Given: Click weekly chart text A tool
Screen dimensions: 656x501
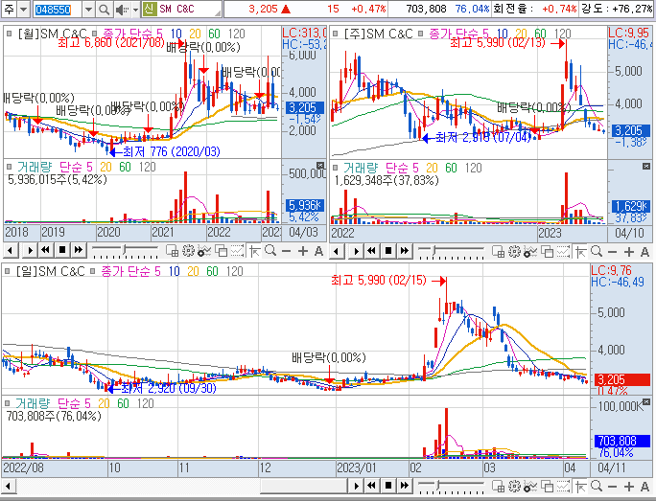Looking at the screenshot, I should click(x=644, y=252).
